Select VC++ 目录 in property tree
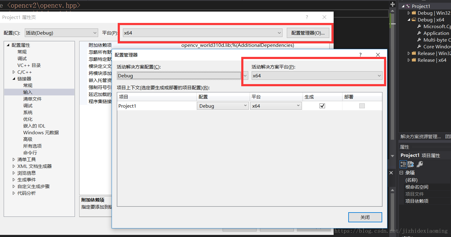This screenshot has height=237, width=451. [x=29, y=65]
